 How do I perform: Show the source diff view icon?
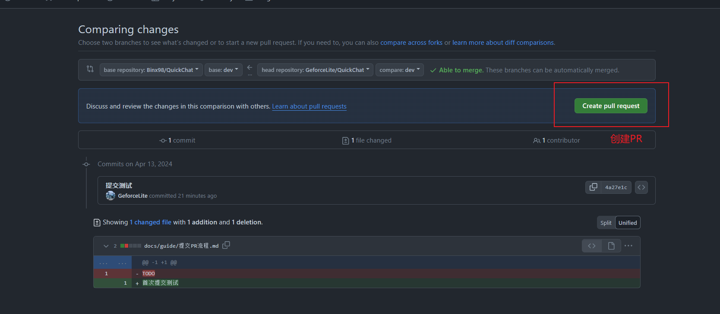click(x=592, y=246)
